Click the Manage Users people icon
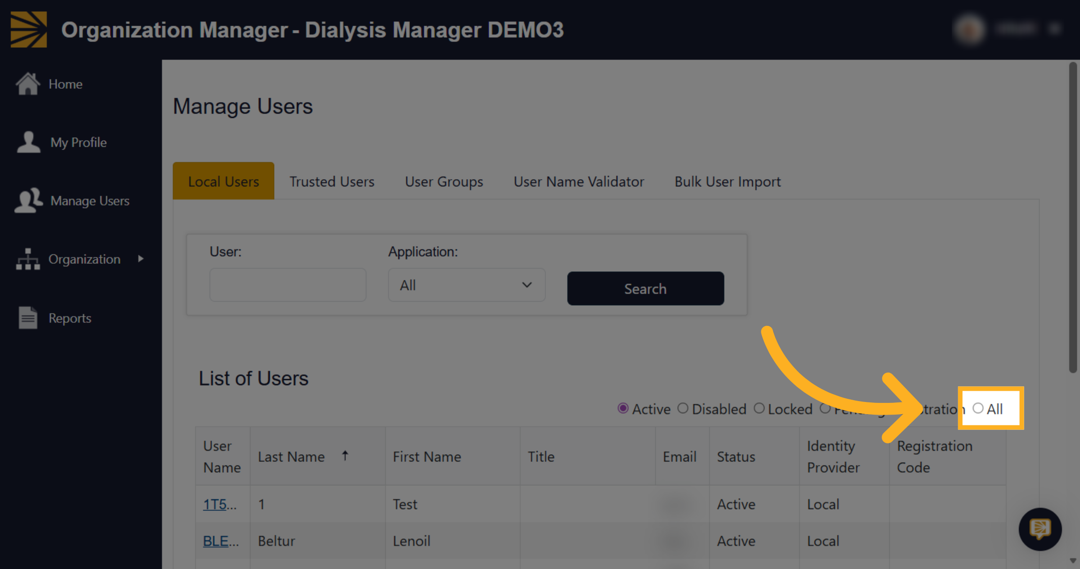The width and height of the screenshot is (1080, 569). (28, 201)
